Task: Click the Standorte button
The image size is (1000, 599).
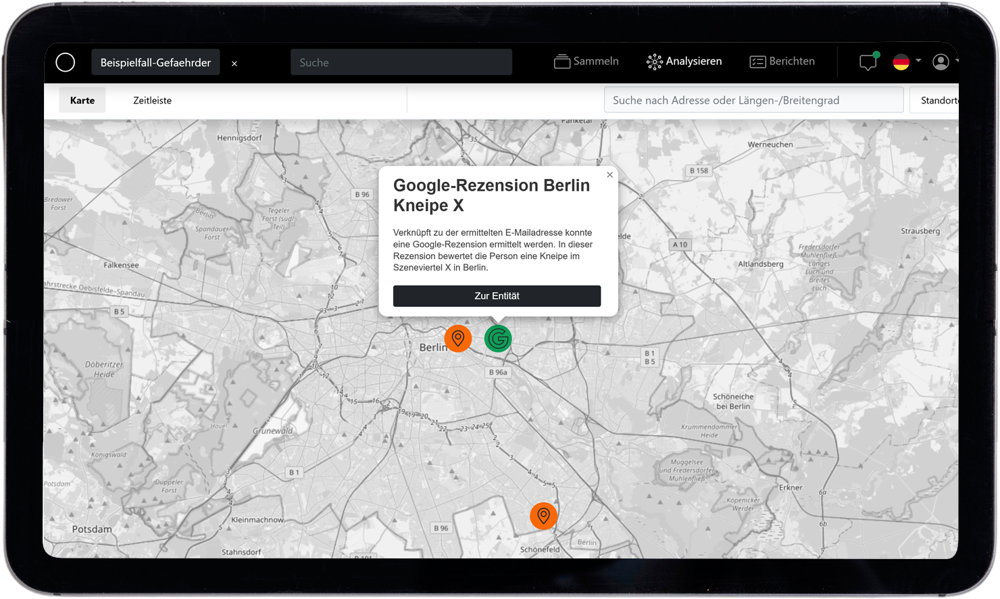Action: click(938, 100)
